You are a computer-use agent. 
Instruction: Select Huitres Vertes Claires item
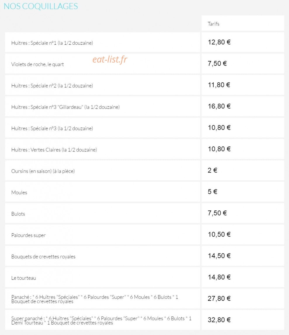pyautogui.click(x=54, y=150)
